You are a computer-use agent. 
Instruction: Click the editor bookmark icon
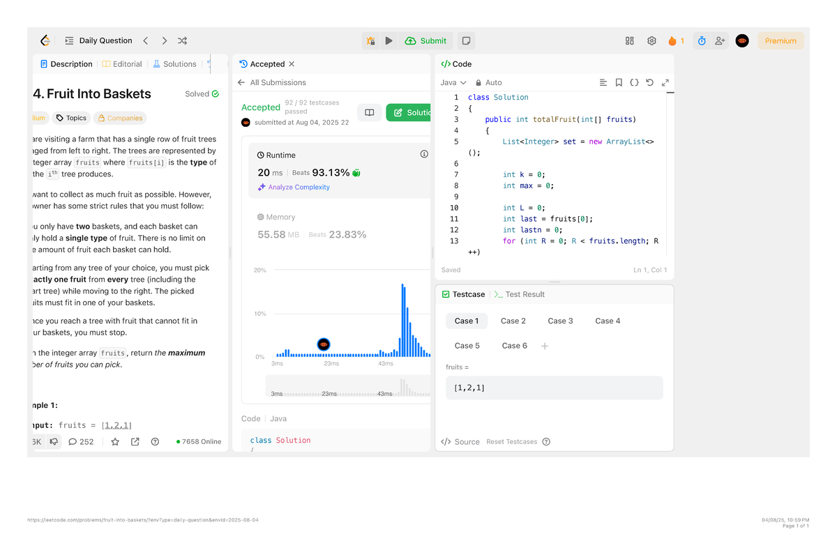pyautogui.click(x=619, y=82)
